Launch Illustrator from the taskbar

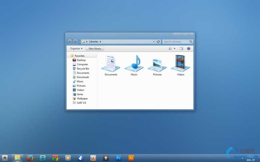tap(131, 158)
